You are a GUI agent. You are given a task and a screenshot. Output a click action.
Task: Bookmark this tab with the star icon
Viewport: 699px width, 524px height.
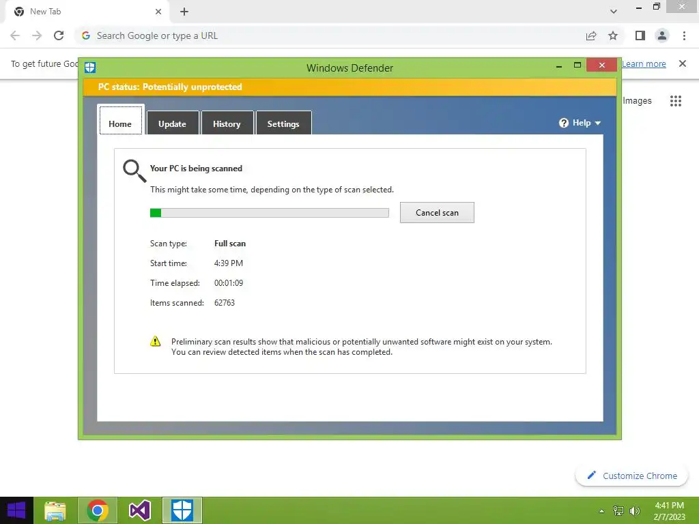tap(613, 35)
